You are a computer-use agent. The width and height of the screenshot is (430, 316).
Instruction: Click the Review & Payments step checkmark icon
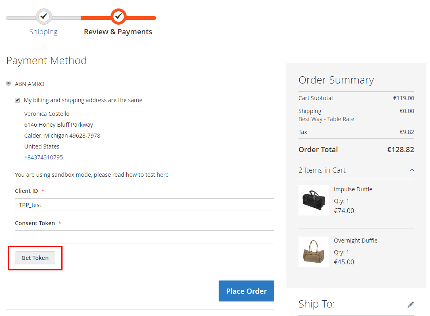coord(119,17)
